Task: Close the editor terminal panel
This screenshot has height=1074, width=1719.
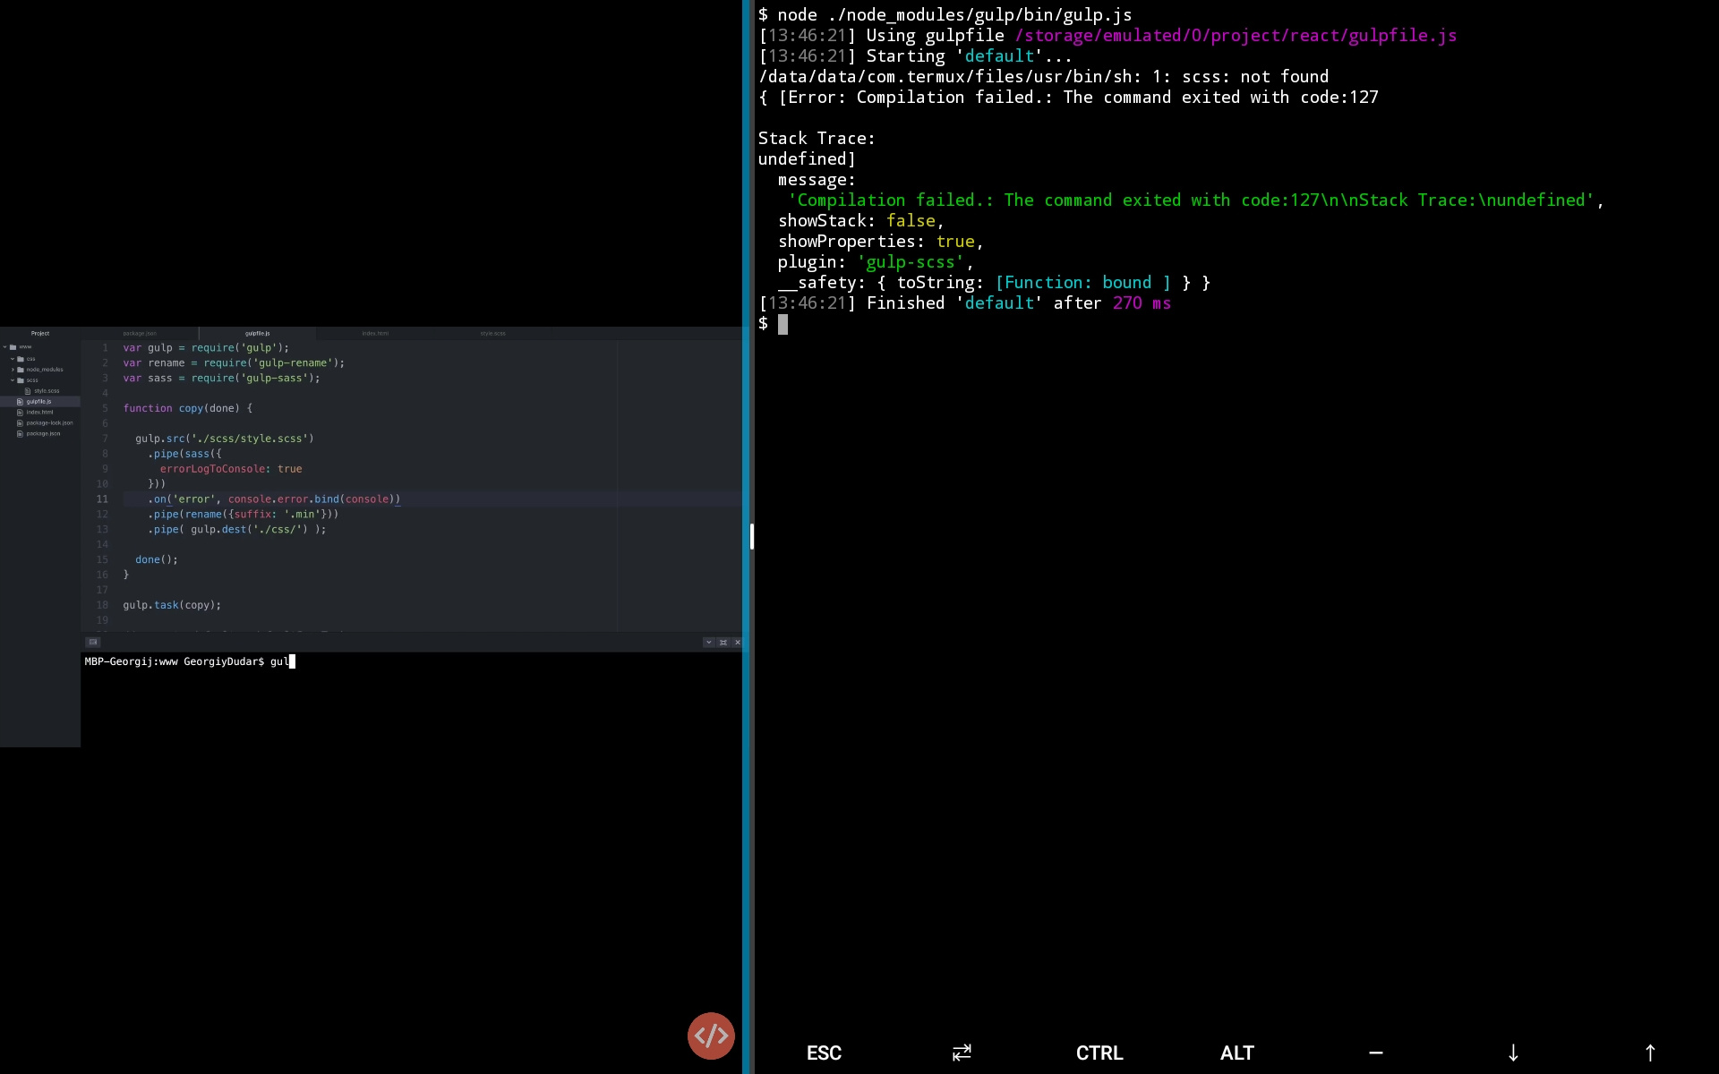Action: pos(738,642)
